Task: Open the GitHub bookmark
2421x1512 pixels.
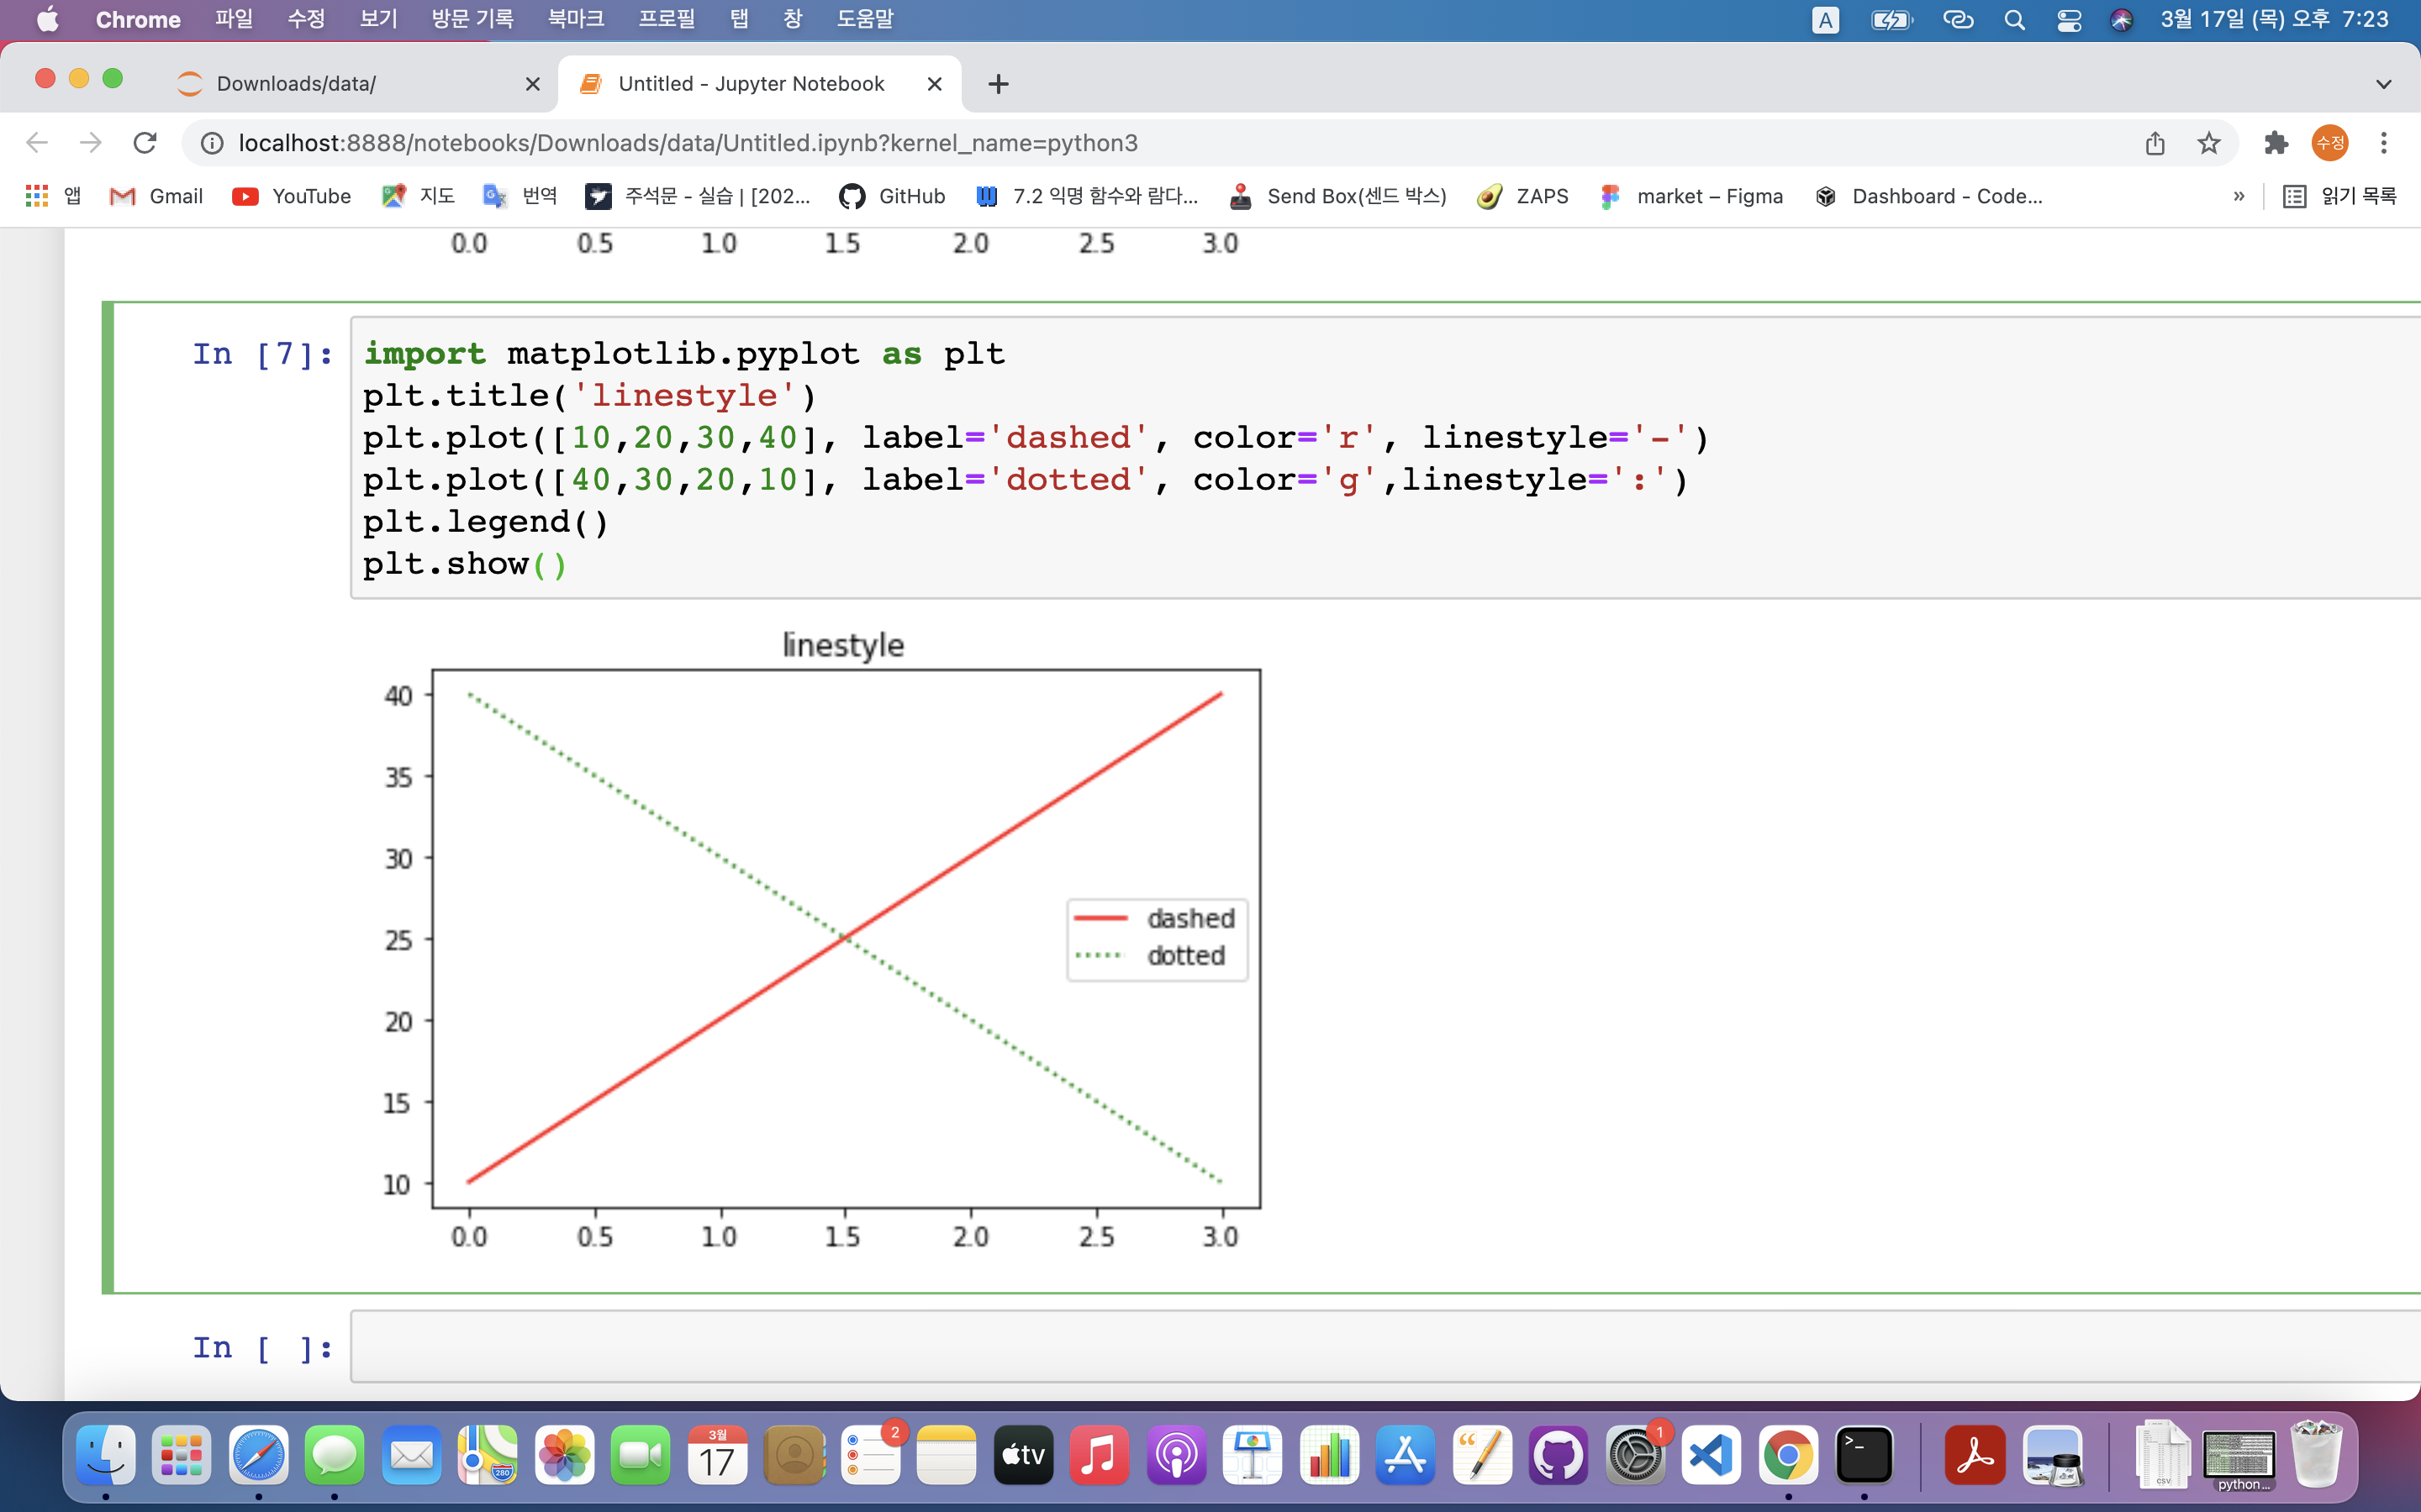Action: tap(893, 196)
